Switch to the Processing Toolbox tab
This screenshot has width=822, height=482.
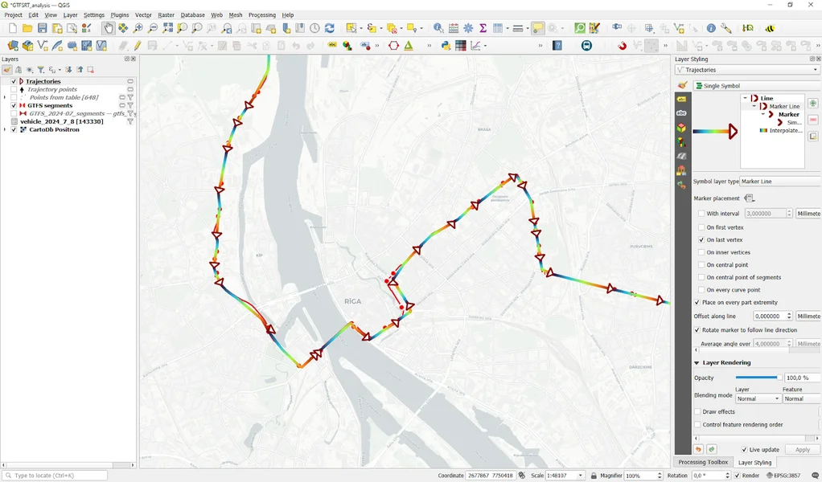tap(703, 462)
